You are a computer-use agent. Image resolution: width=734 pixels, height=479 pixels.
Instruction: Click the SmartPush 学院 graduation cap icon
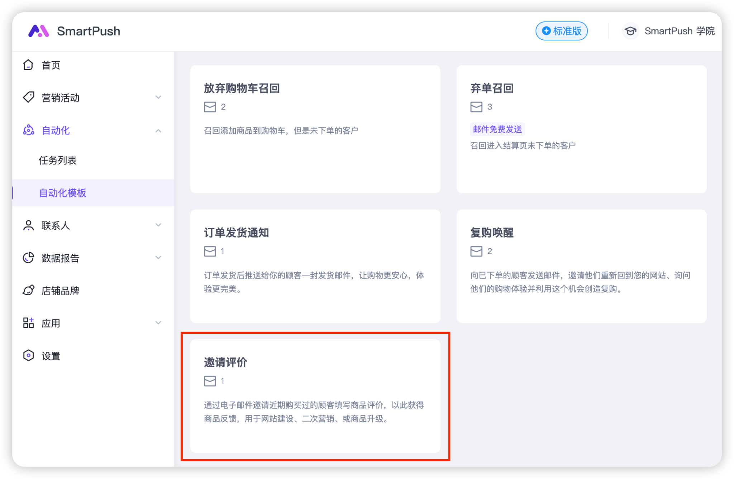(630, 31)
